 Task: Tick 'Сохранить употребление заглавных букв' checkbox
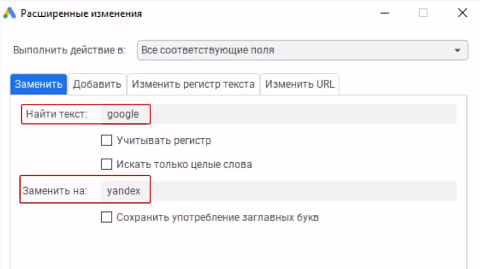(107, 217)
